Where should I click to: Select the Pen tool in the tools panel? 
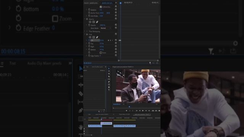pyautogui.click(x=109, y=82)
